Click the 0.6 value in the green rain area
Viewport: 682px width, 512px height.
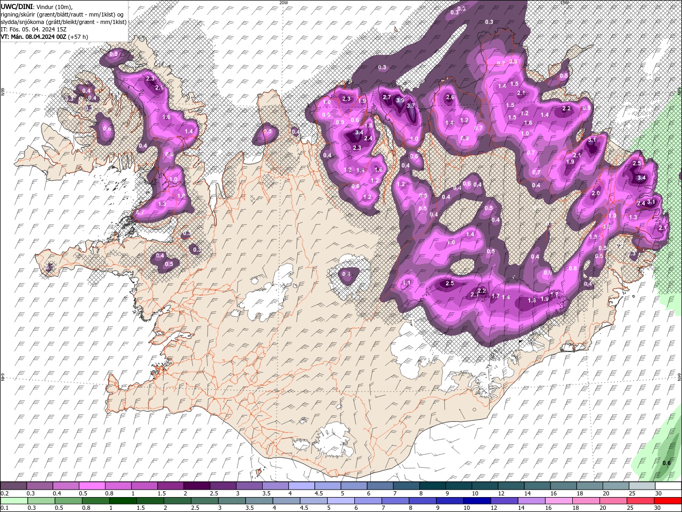coord(666,463)
